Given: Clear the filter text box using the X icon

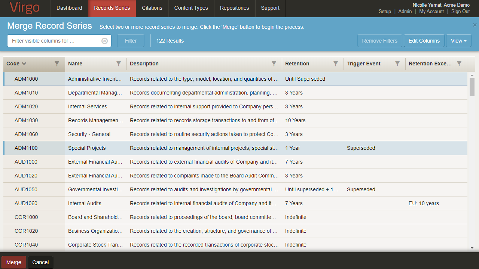Looking at the screenshot, I should click(105, 41).
